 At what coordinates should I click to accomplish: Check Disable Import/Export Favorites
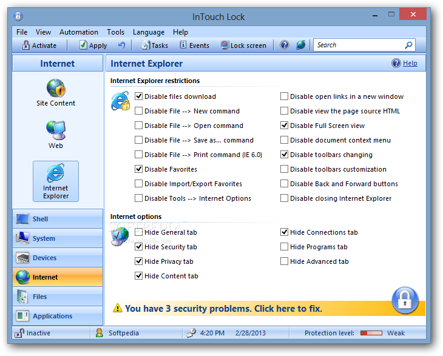pos(138,184)
